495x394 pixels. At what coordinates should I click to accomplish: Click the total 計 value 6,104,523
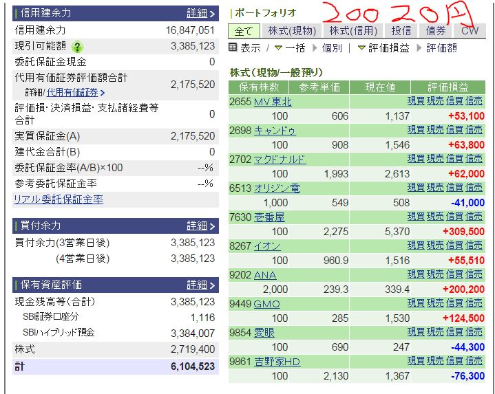coord(193,366)
